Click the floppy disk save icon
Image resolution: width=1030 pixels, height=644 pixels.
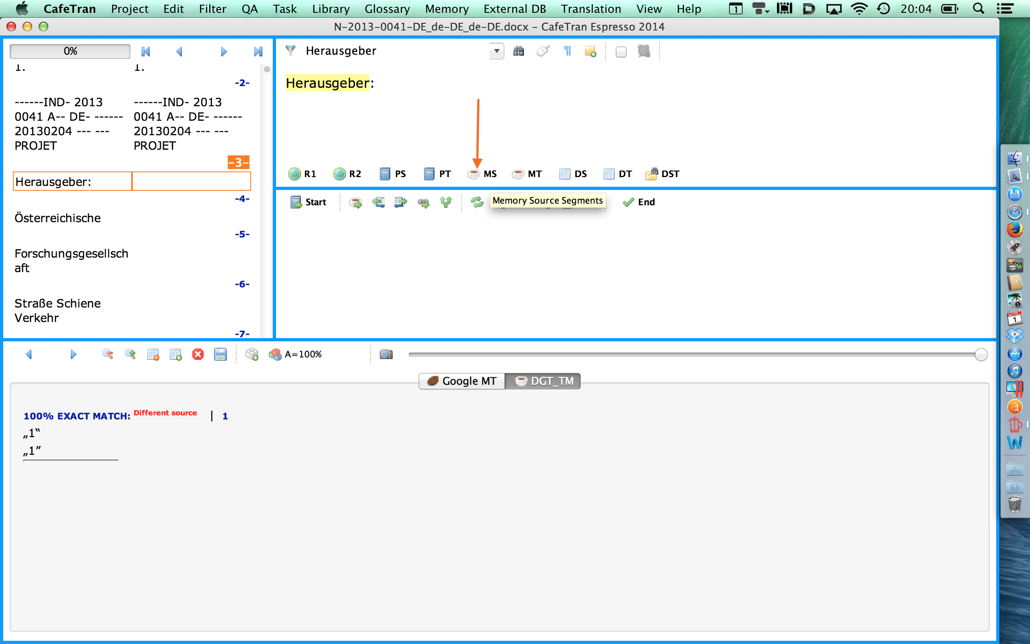pos(220,354)
